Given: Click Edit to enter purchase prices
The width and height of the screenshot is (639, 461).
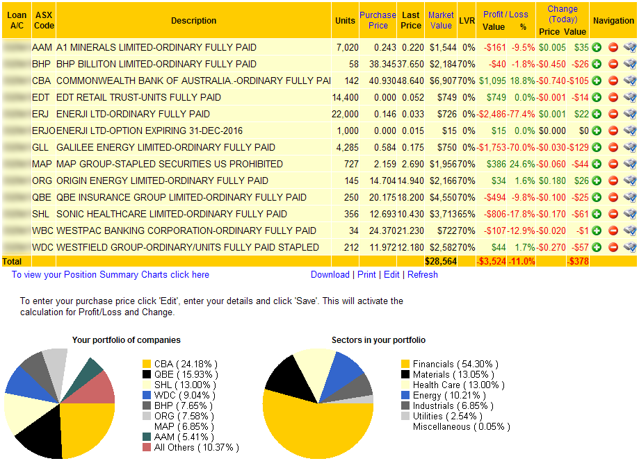Looking at the screenshot, I should click(x=391, y=275).
